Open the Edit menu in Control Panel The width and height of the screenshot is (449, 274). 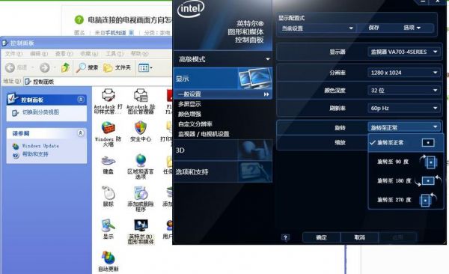pyautogui.click(x=39, y=54)
